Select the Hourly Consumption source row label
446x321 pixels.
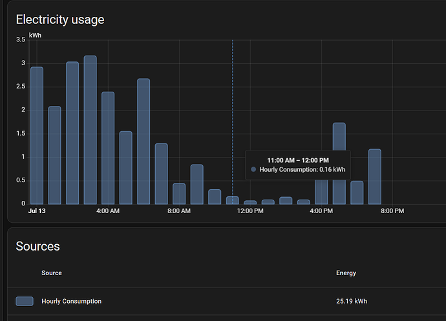pyautogui.click(x=71, y=301)
